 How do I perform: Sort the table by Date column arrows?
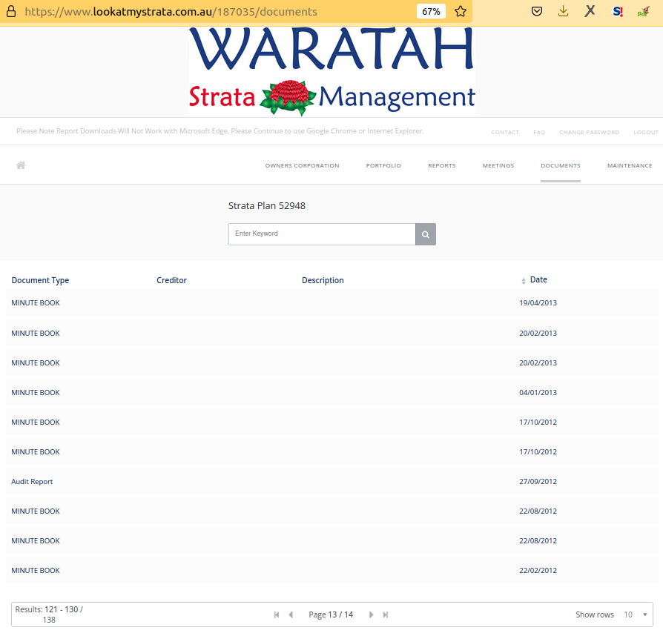tap(524, 281)
